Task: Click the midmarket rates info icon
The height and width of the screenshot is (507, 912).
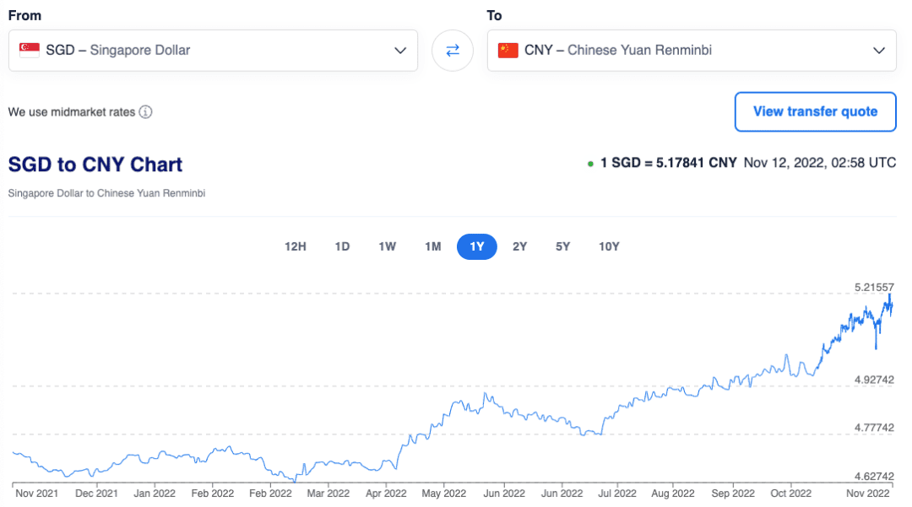Action: click(x=145, y=112)
